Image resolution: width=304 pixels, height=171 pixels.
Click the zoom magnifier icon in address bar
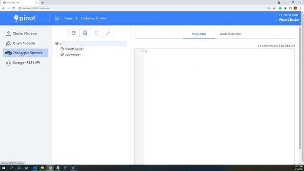269,8
